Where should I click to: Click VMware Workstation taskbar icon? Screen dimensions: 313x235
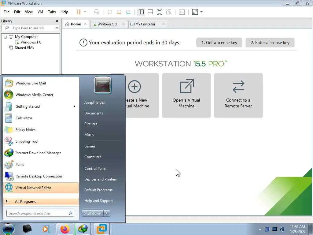(x=101, y=229)
